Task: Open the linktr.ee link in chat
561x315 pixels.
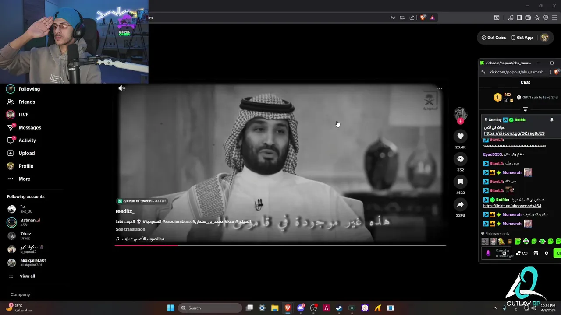Action: click(x=512, y=206)
